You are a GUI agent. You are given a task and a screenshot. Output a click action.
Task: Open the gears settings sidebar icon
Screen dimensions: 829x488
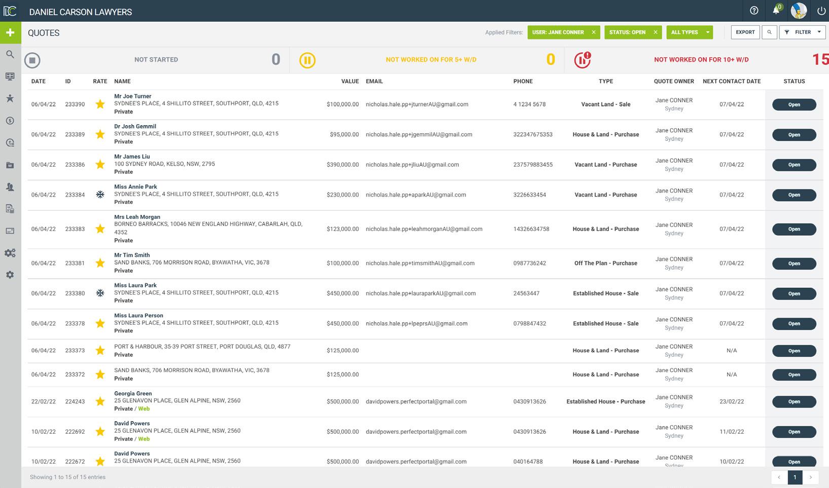(x=10, y=253)
